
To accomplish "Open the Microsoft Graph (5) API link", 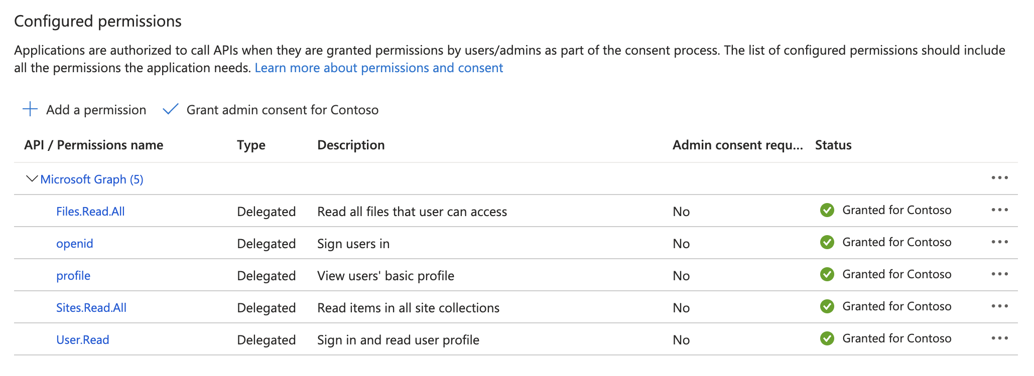I will 92,179.
